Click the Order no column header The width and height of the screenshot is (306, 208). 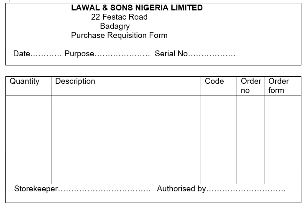(x=251, y=85)
